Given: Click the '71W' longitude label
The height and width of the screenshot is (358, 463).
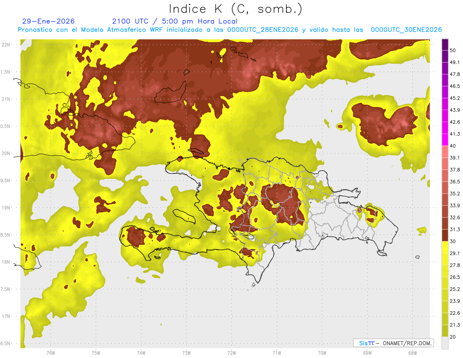Looking at the screenshot, I should point(277,353).
